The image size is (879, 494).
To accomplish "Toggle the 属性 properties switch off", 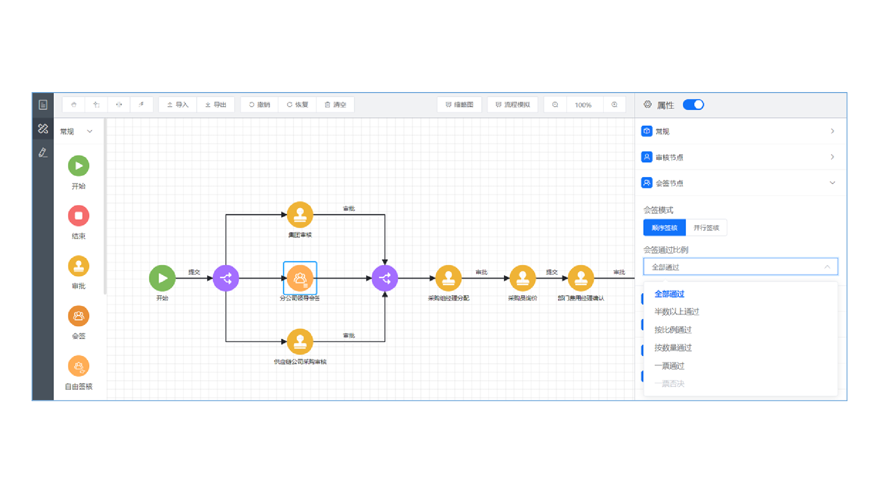I will click(693, 105).
